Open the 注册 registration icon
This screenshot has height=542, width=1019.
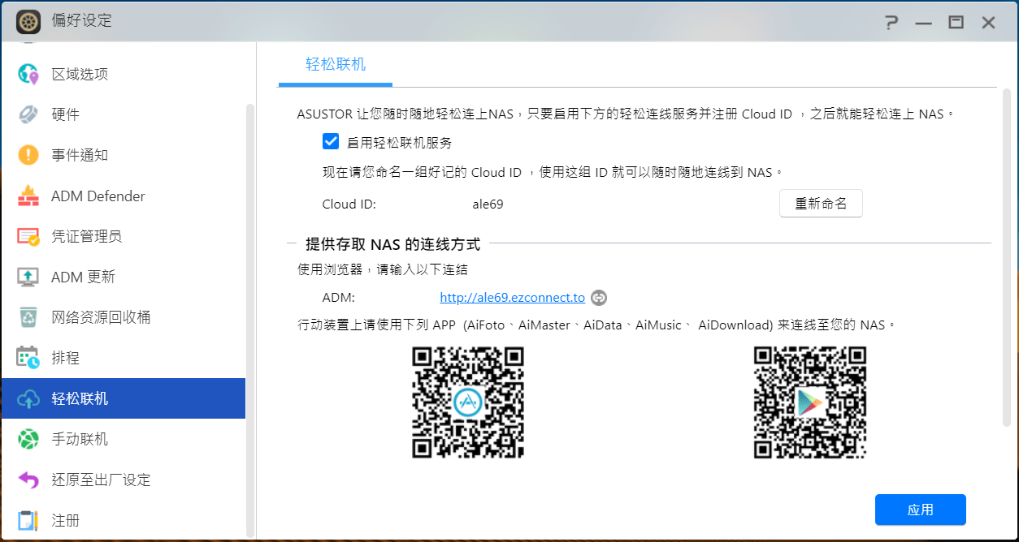pyautogui.click(x=27, y=520)
